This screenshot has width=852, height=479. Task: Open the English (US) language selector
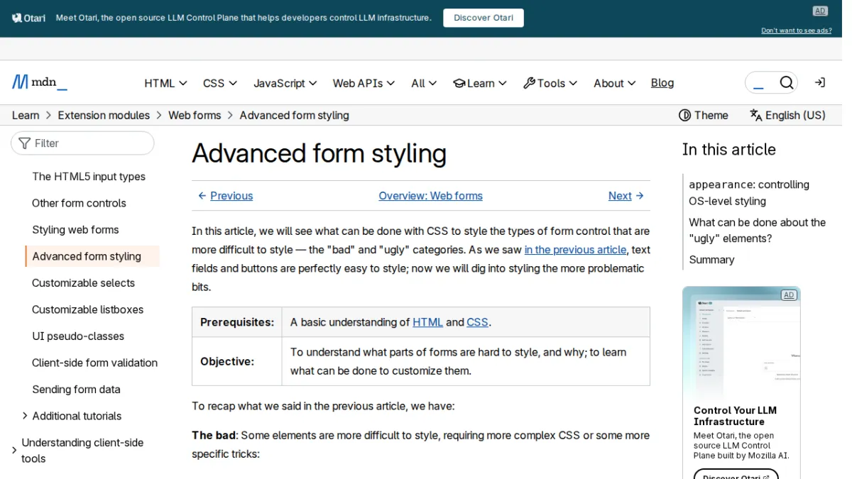787,115
